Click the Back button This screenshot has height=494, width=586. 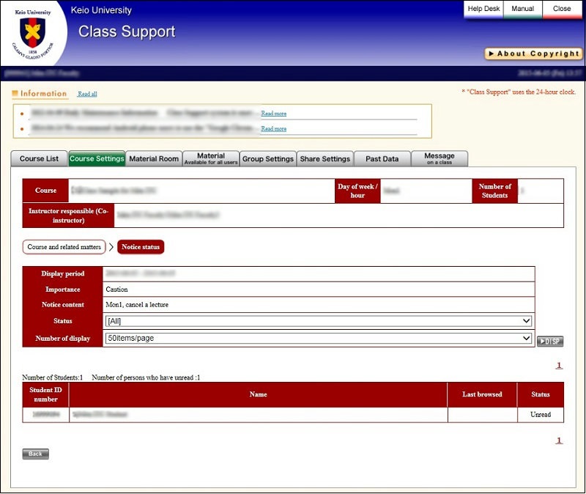[35, 454]
